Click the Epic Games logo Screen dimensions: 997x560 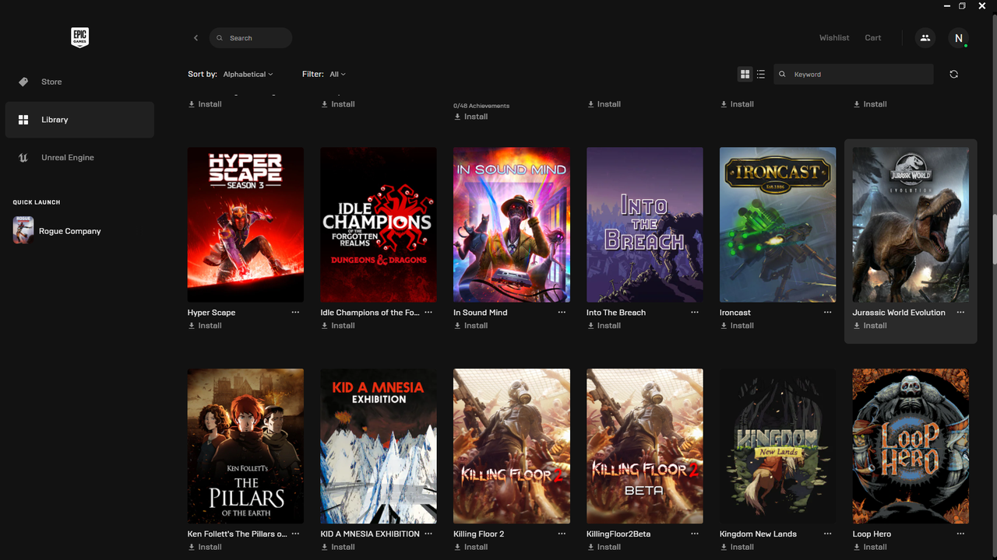79,37
